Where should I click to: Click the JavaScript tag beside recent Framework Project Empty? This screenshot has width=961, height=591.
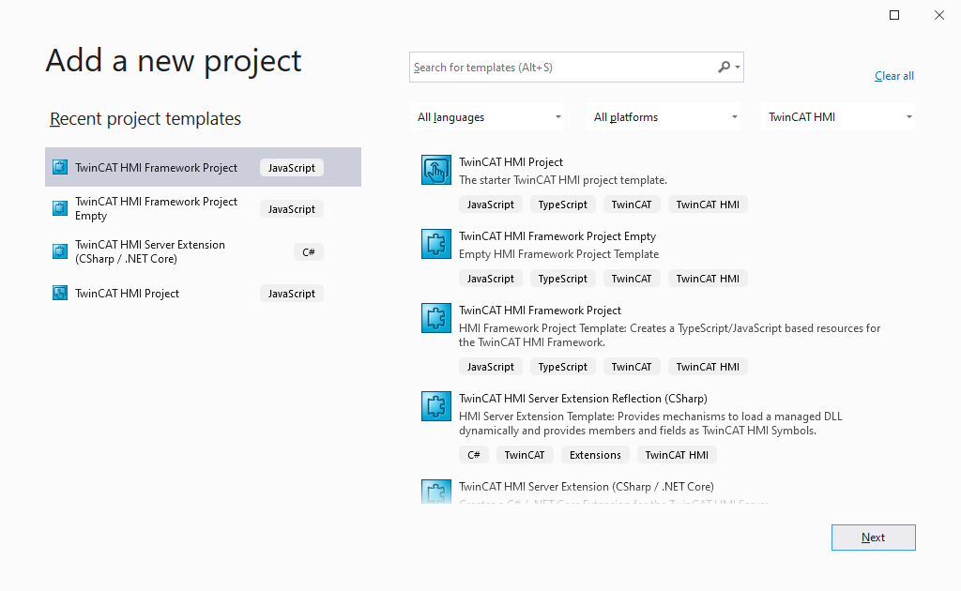pyautogui.click(x=292, y=209)
